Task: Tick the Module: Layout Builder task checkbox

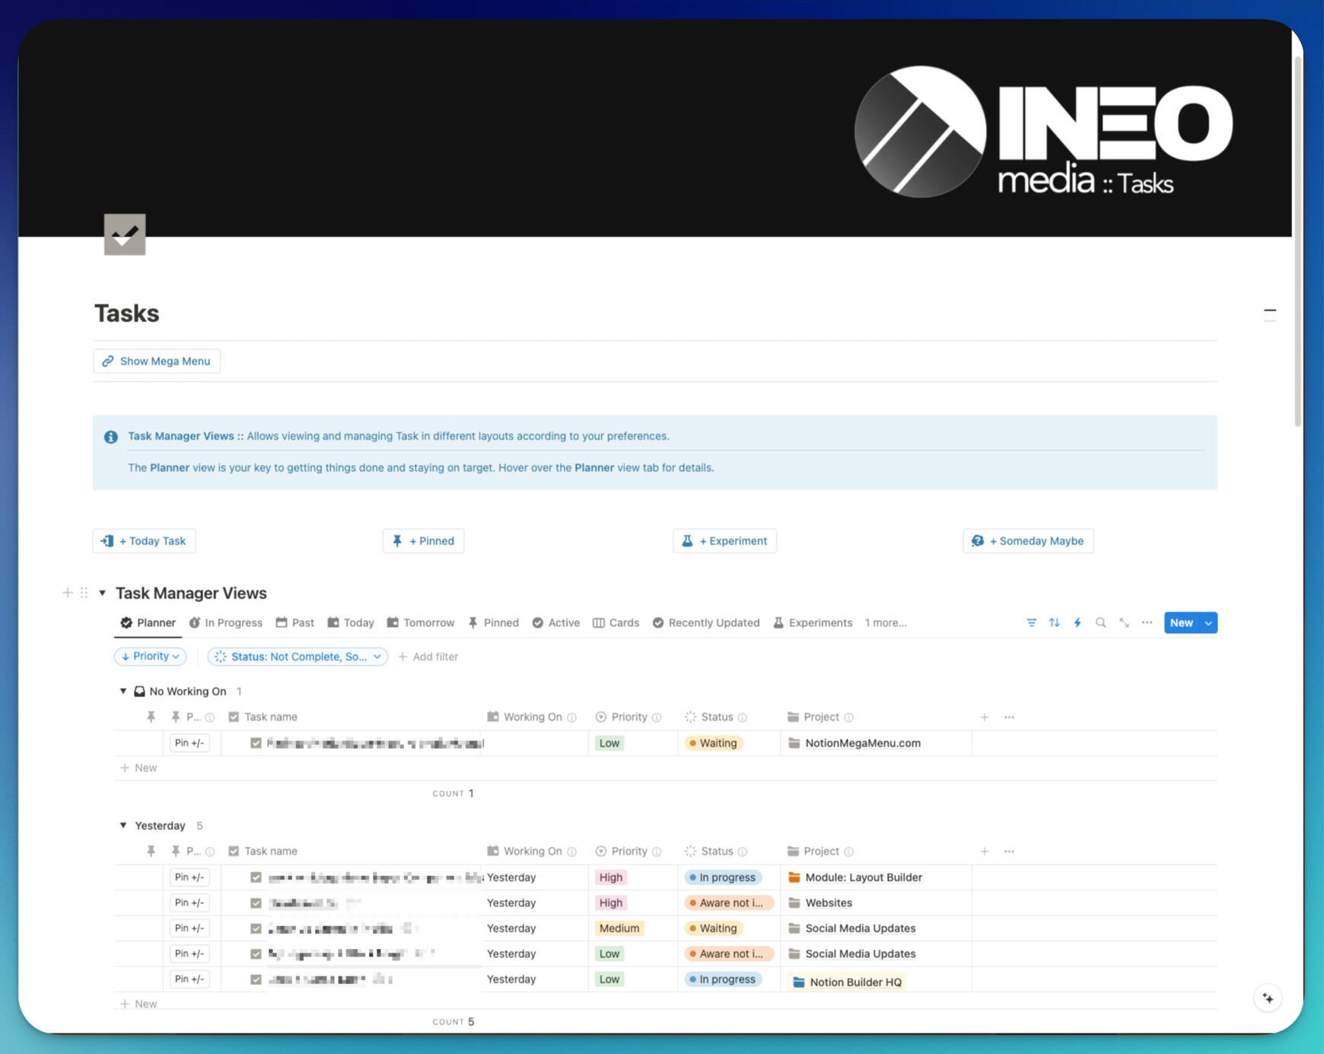Action: tap(256, 877)
